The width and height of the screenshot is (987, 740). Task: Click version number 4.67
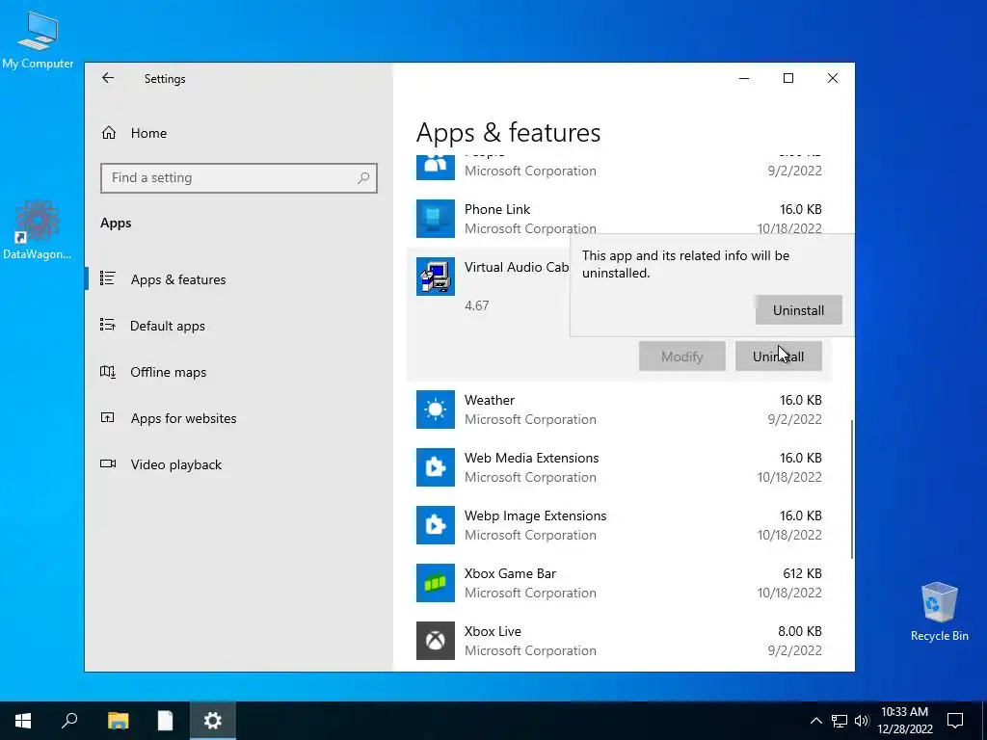[476, 305]
